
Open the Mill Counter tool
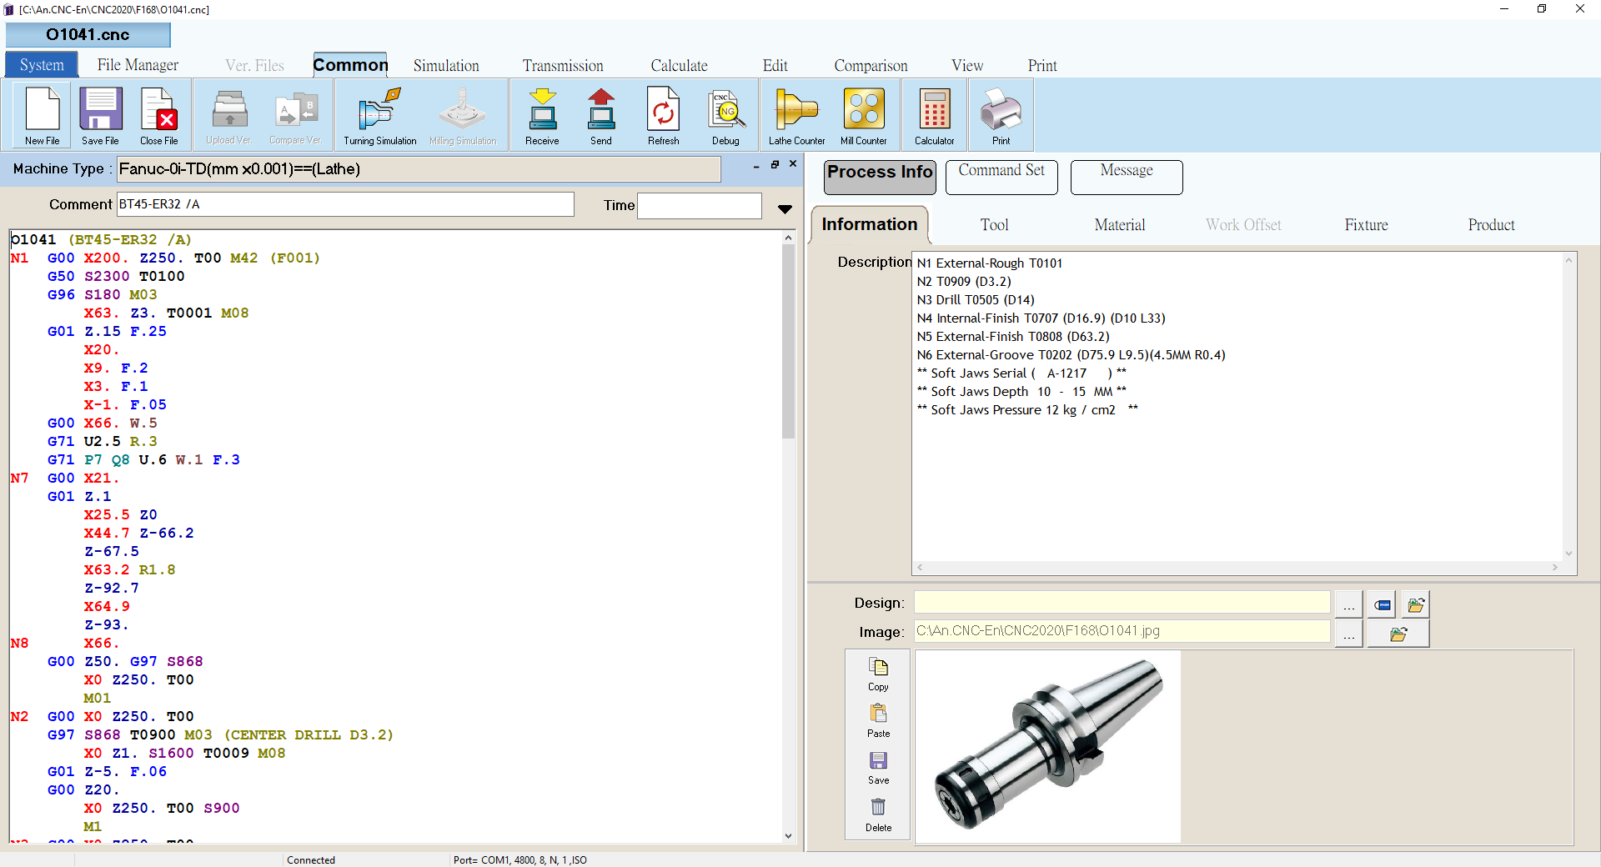(863, 116)
